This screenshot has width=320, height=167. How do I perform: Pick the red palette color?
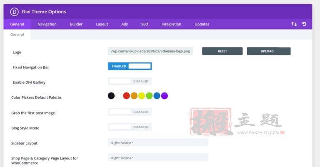[127, 96]
